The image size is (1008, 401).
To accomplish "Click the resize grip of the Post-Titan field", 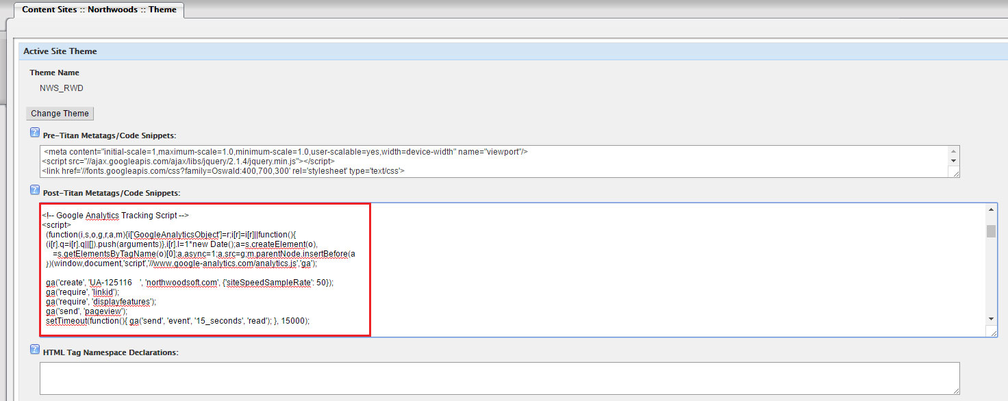I will click(x=992, y=332).
